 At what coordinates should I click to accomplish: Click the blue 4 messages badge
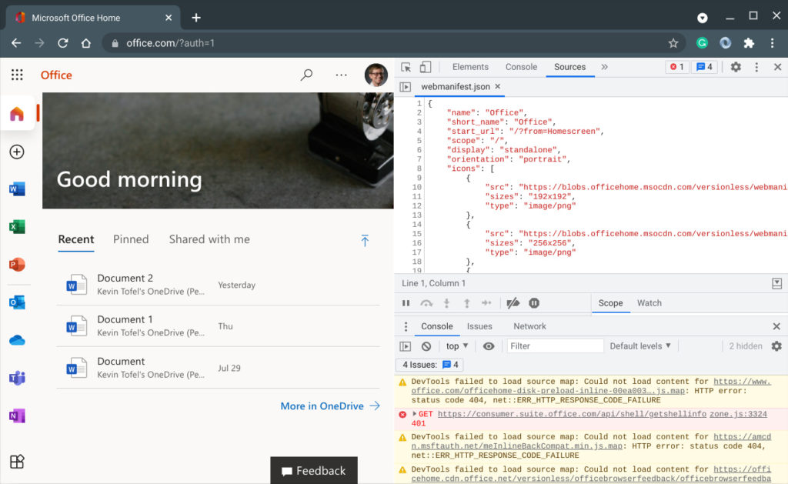point(704,67)
